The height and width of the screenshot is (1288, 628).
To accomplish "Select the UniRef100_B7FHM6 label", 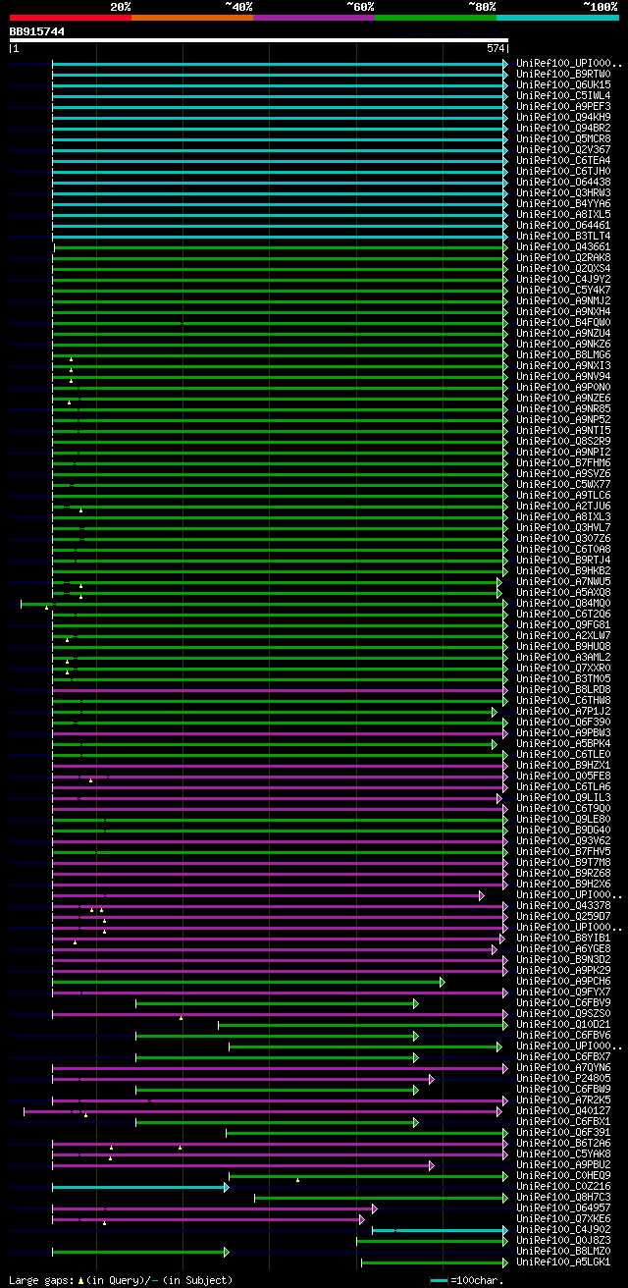I will pos(563,462).
